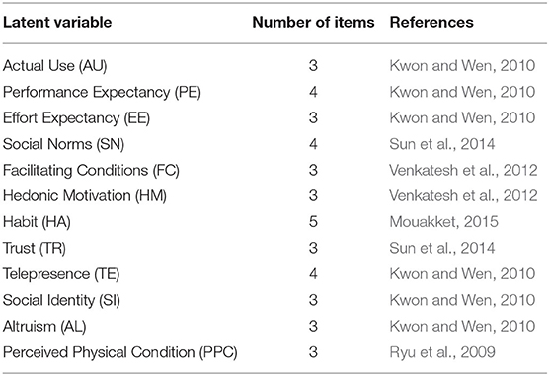
Task: Click the Social Norms (SN) row label
Action: [x=63, y=144]
